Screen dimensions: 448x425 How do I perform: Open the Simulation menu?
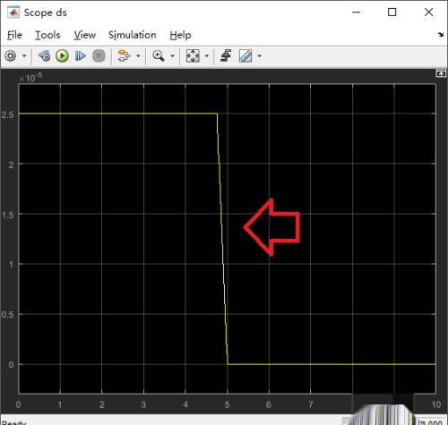pos(133,35)
